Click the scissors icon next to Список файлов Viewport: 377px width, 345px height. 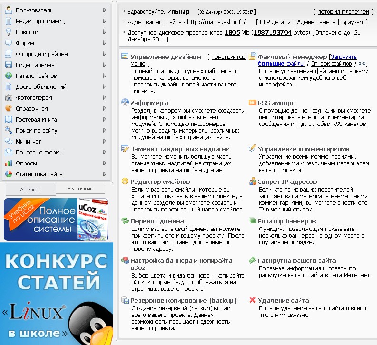click(x=362, y=63)
